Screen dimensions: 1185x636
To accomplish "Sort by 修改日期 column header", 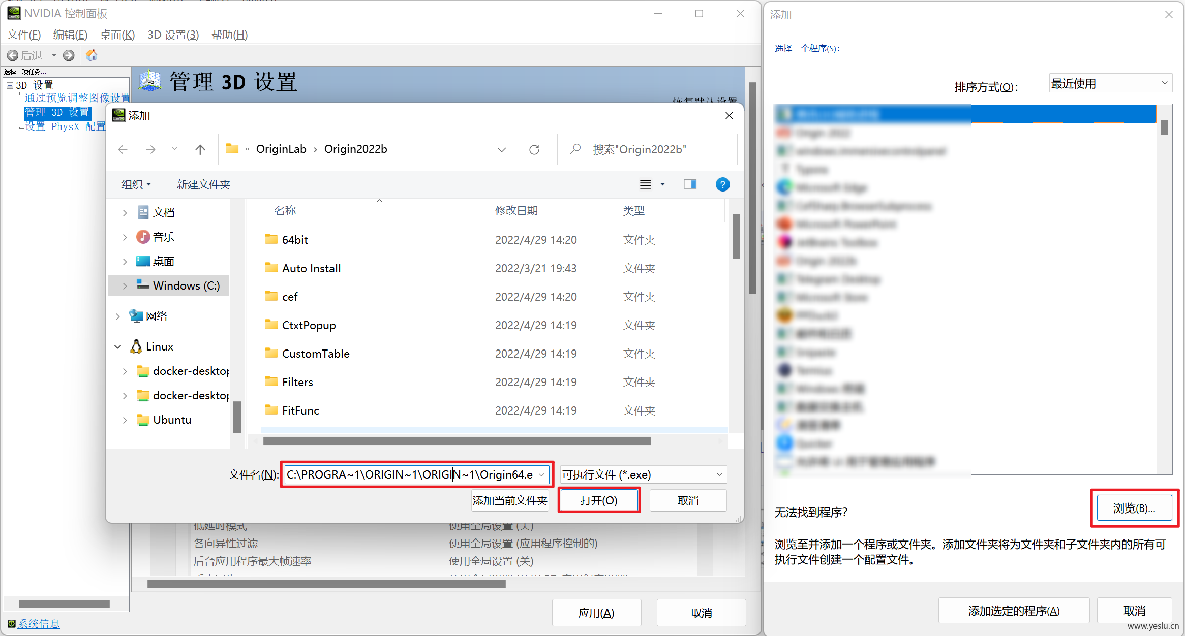I will tap(516, 210).
